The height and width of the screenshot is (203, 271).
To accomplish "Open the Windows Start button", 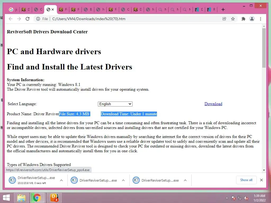I will point(6,198).
